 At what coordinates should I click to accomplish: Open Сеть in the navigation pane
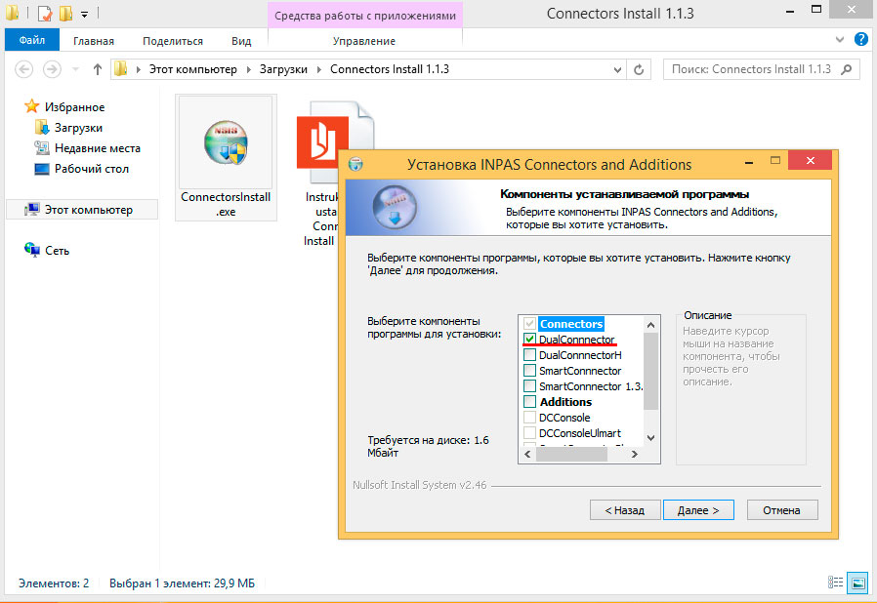57,251
